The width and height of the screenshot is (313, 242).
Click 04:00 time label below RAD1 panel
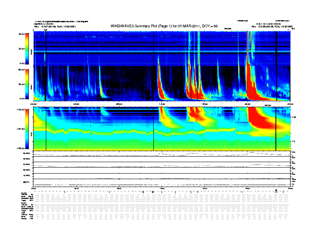pyautogui.click(x=76, y=104)
